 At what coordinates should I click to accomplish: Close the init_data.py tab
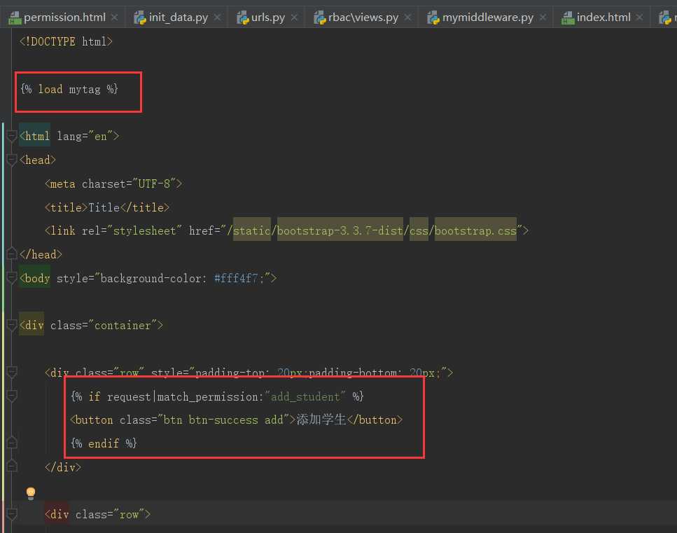coord(217,18)
